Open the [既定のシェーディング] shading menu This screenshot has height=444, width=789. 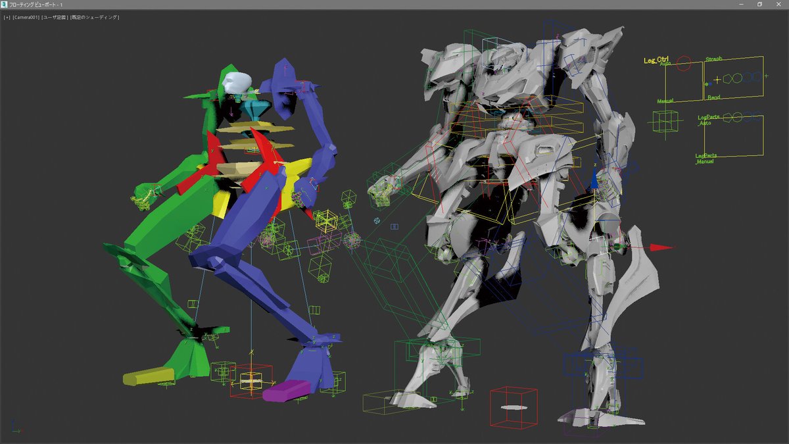pos(95,17)
